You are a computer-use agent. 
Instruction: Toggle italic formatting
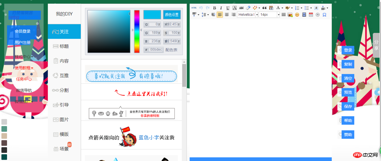point(221,8)
